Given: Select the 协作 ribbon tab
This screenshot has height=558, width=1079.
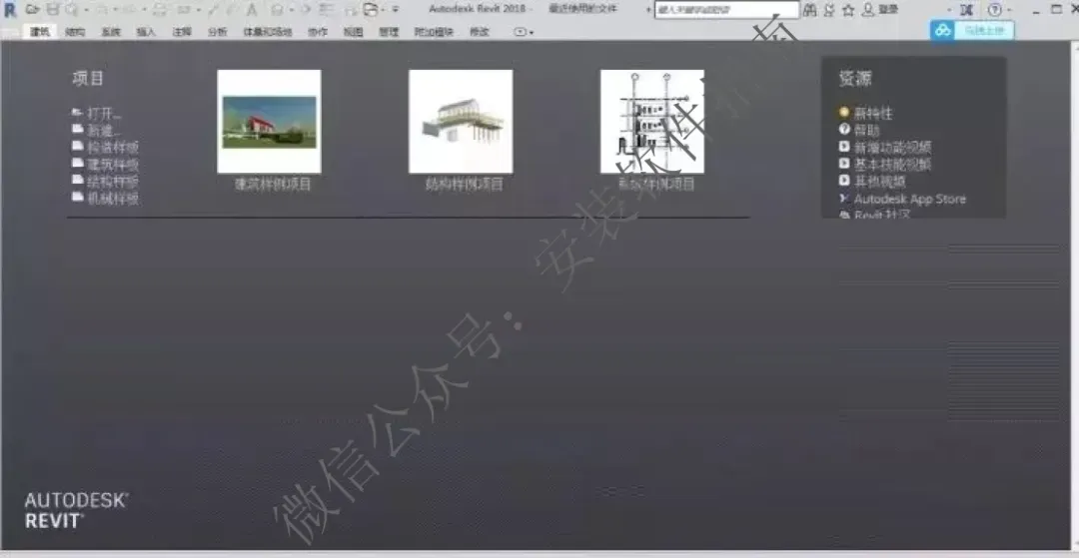Looking at the screenshot, I should 318,32.
